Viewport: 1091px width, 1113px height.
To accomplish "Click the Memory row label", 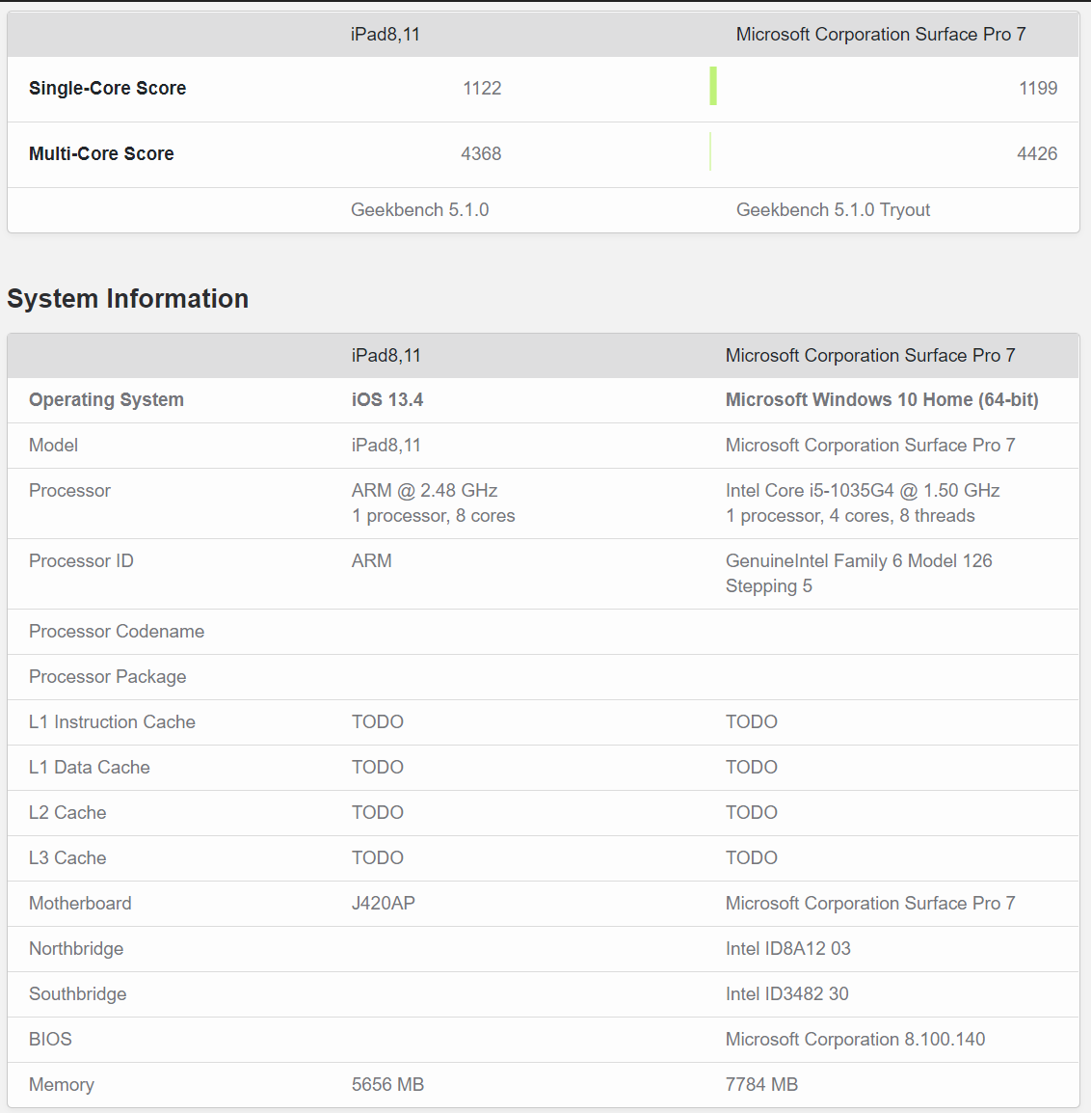I will [x=61, y=1085].
